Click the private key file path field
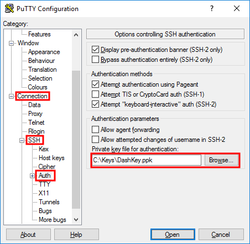250x244 pixels. click(147, 160)
